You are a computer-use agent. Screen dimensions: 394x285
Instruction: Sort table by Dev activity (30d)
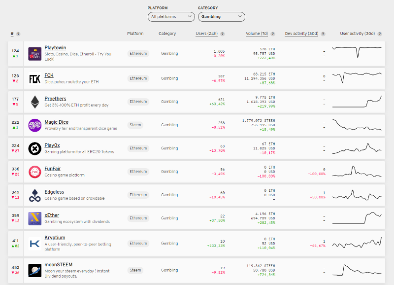tap(301, 34)
